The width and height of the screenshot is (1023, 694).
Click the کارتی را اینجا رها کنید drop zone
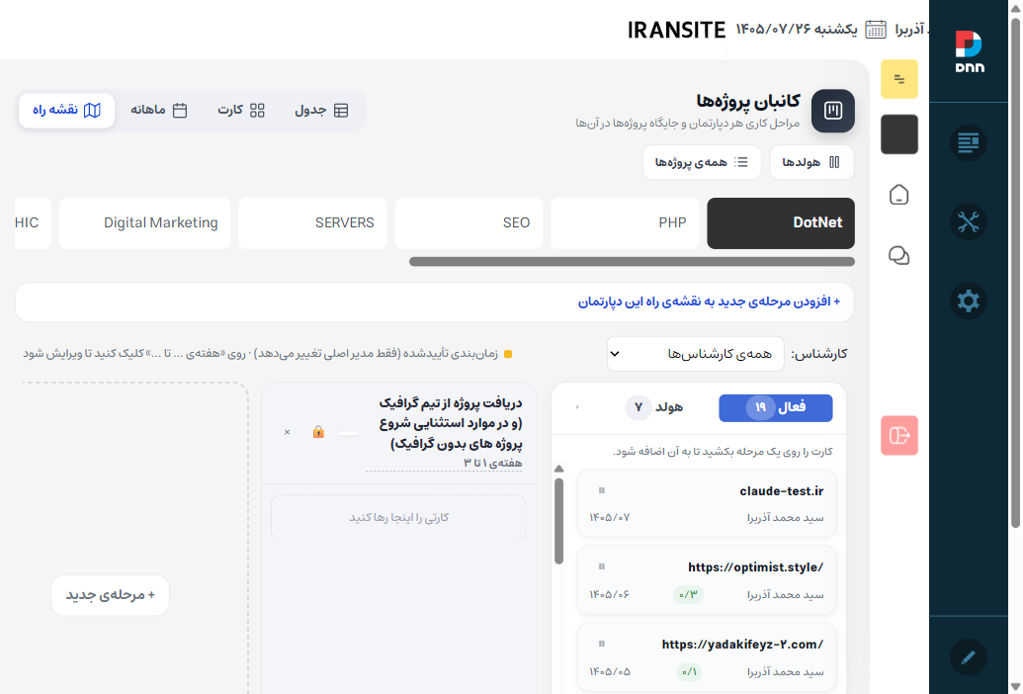(398, 517)
